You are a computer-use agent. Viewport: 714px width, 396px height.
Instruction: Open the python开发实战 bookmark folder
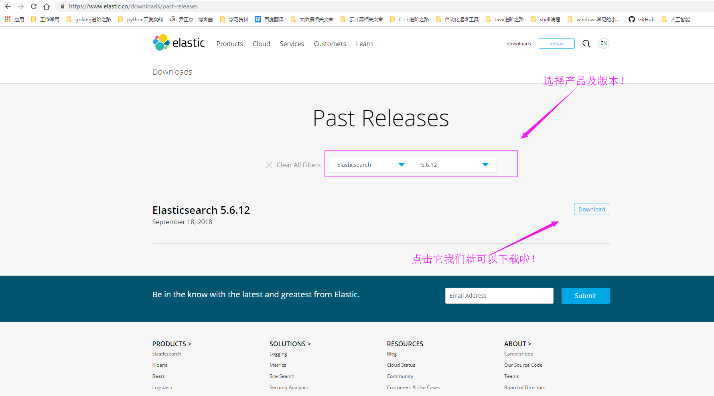coord(140,19)
